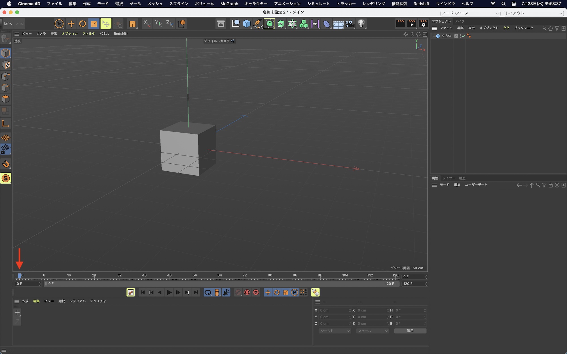This screenshot has height=354, width=567.
Task: Click the blue cube primitive icon
Action: (247, 24)
